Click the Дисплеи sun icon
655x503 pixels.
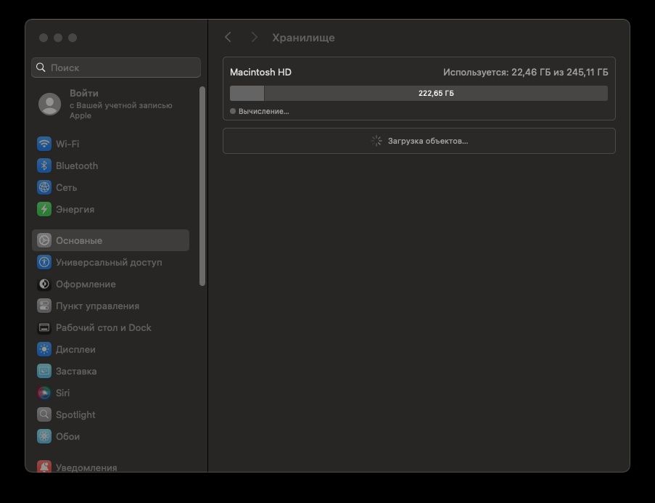pos(44,349)
